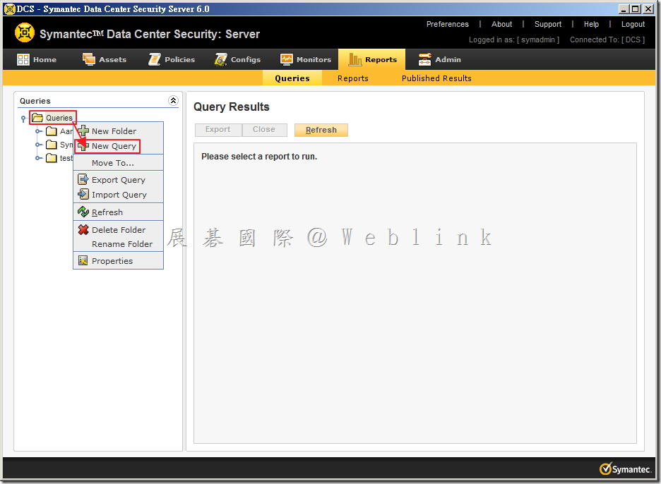Switch to the Configs tab

[x=238, y=59]
